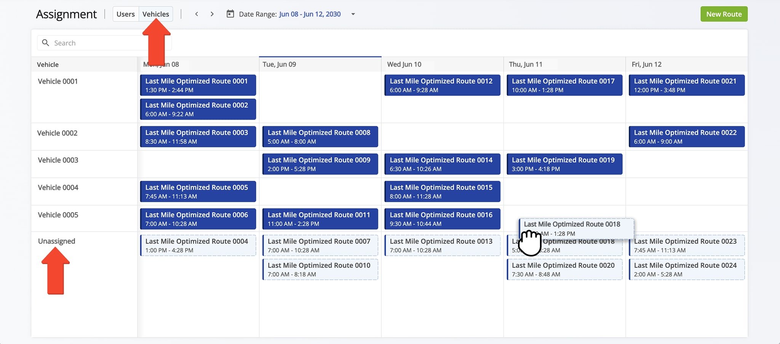This screenshot has width=780, height=344.
Task: Select the Vehicle 0003 row label
Action: pyautogui.click(x=58, y=160)
